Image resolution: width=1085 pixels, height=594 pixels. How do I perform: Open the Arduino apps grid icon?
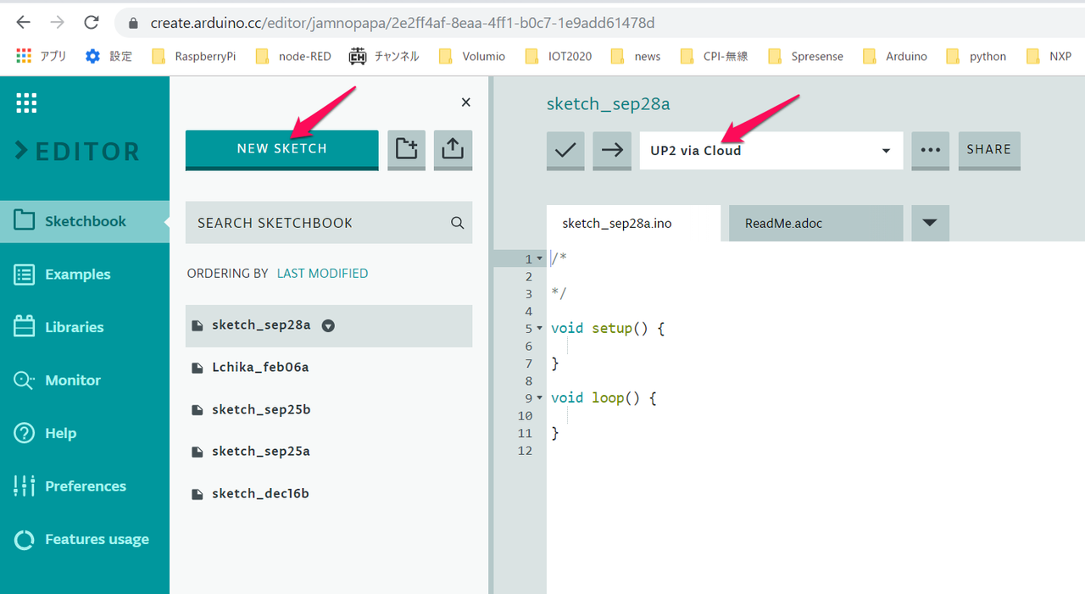[x=26, y=103]
